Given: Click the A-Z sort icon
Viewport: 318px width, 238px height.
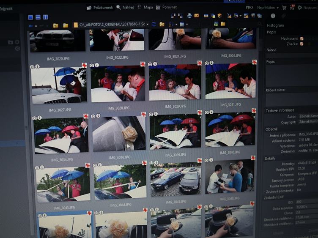Looking at the screenshot, I should pyautogui.click(x=171, y=25).
